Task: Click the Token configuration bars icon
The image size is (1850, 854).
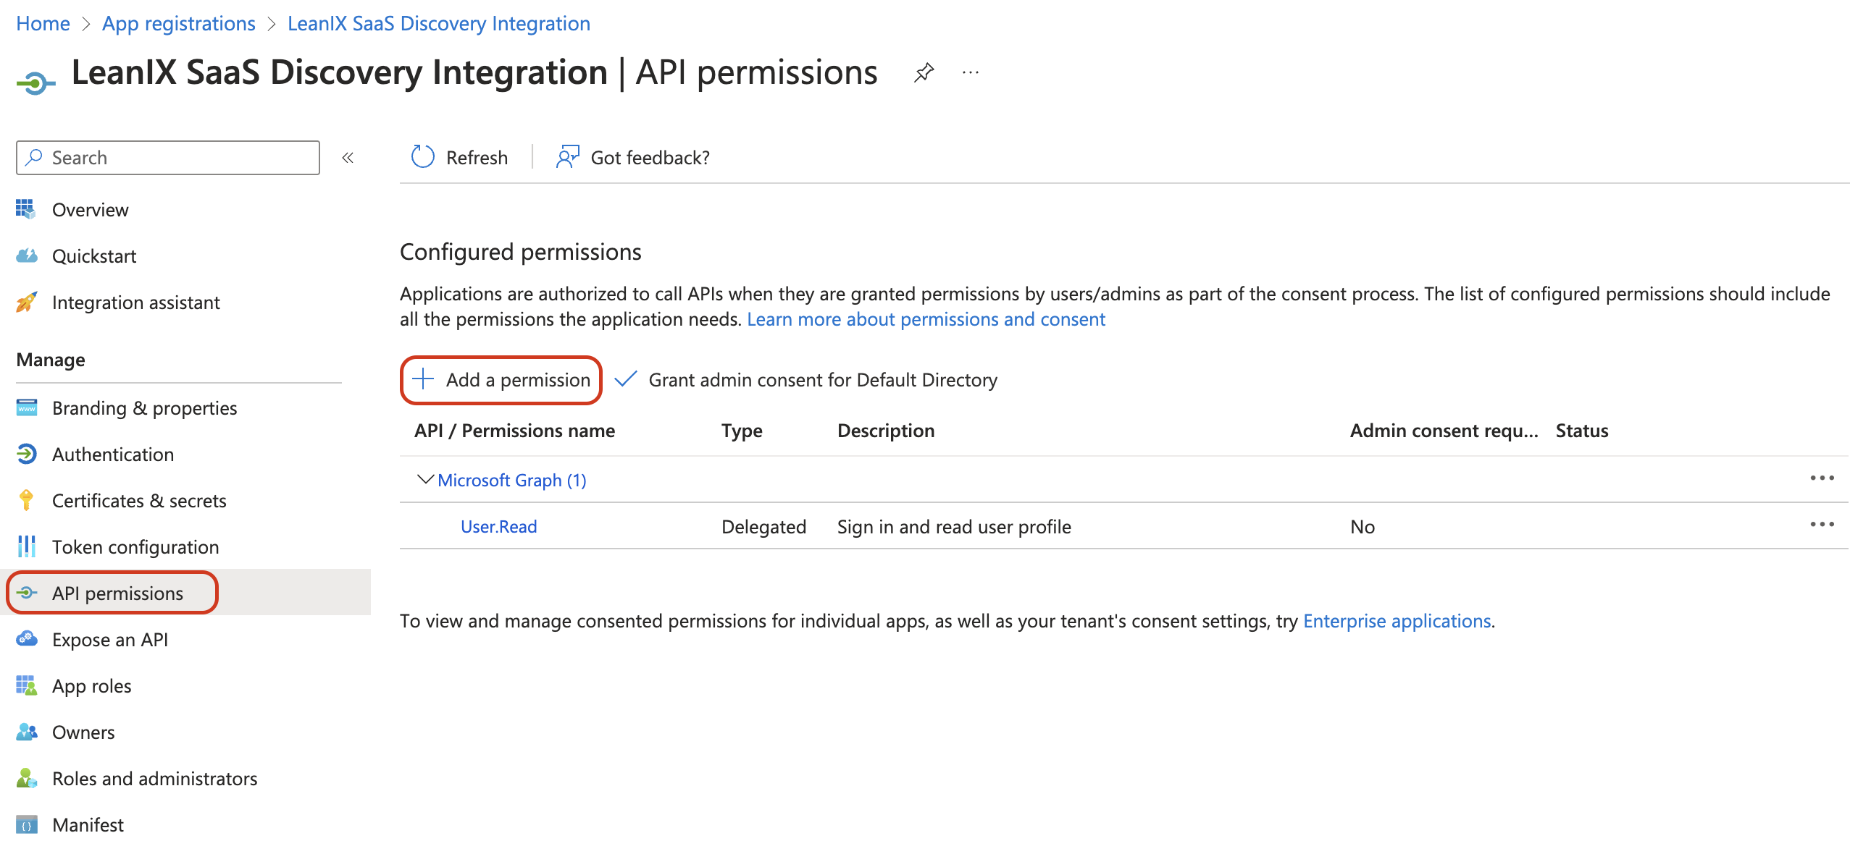Action: [x=26, y=546]
